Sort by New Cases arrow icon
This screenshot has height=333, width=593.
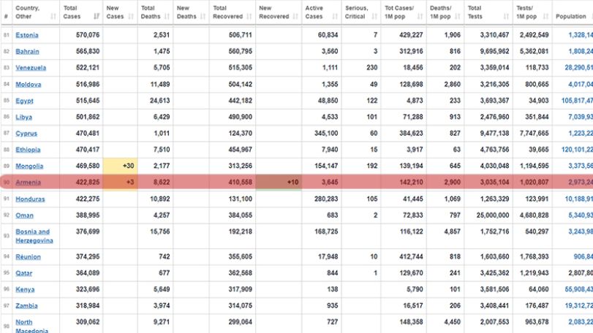pyautogui.click(x=131, y=16)
